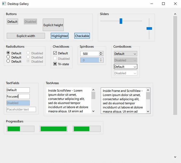Screen dimensions: 181x163
Task: Click up arrow of framed text area scrollbar
Action: pos(148,90)
